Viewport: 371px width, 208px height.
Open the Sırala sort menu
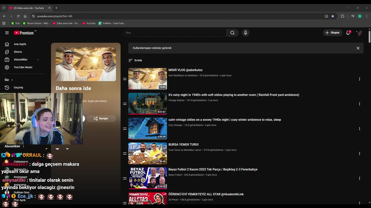135,60
